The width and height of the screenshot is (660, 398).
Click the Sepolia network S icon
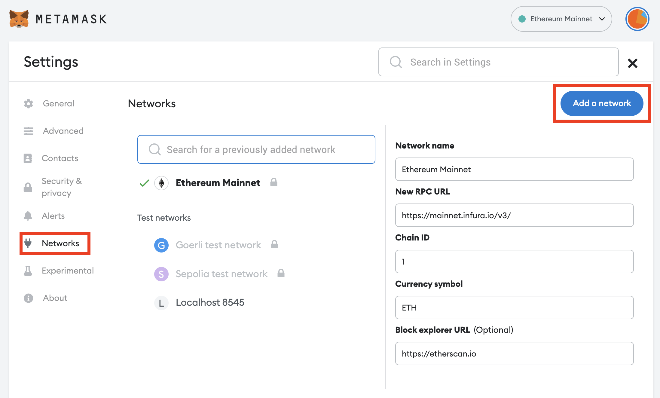pyautogui.click(x=161, y=274)
